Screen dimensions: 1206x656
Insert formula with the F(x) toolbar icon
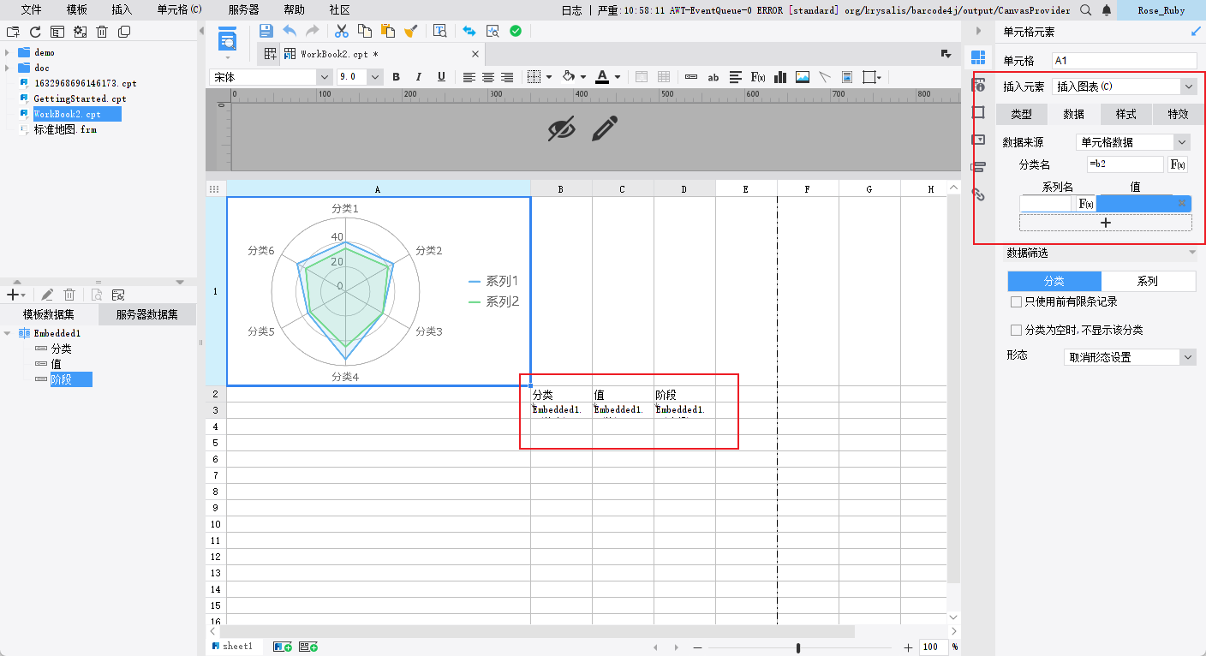758,77
